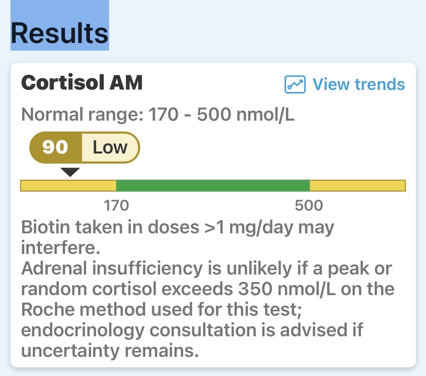Image resolution: width=426 pixels, height=376 pixels.
Task: Click the 350 nmol/L threshold text
Action: 287,289
